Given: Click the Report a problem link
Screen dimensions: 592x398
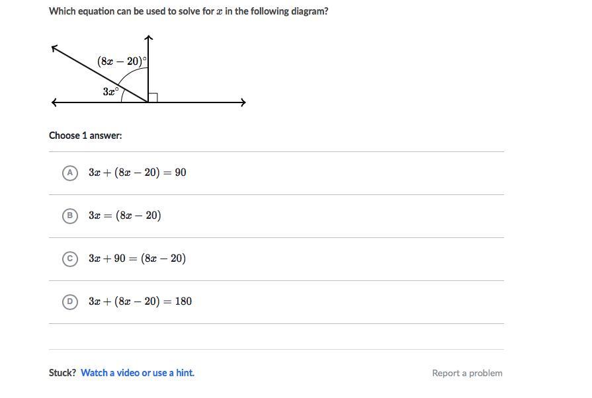Looking at the screenshot, I should pyautogui.click(x=467, y=373).
